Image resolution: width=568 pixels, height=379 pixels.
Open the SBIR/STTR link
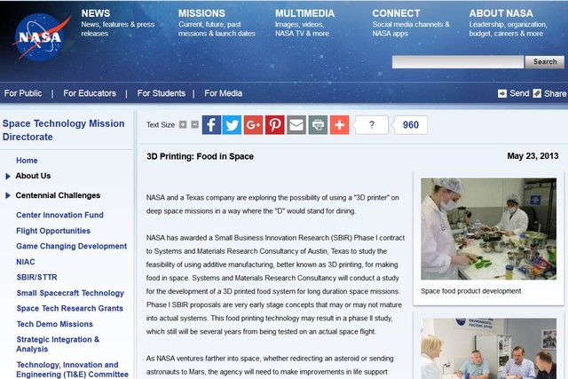pos(37,277)
